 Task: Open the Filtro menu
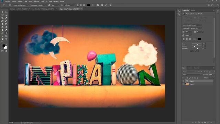(42, 1)
